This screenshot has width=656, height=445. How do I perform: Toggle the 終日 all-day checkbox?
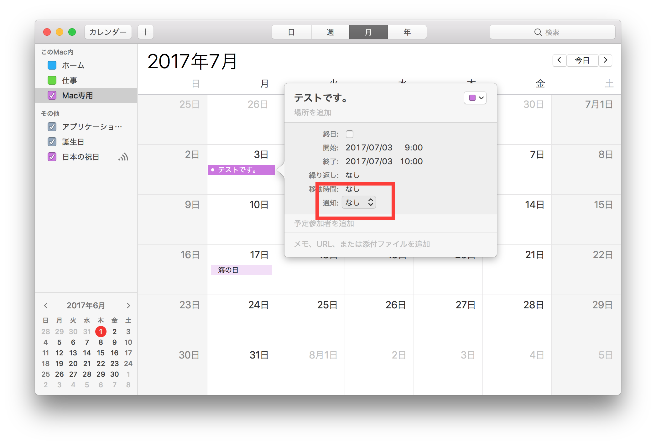(x=349, y=134)
